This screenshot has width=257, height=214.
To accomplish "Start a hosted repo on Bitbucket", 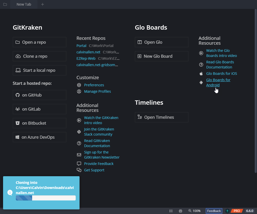I will [x=40, y=123].
